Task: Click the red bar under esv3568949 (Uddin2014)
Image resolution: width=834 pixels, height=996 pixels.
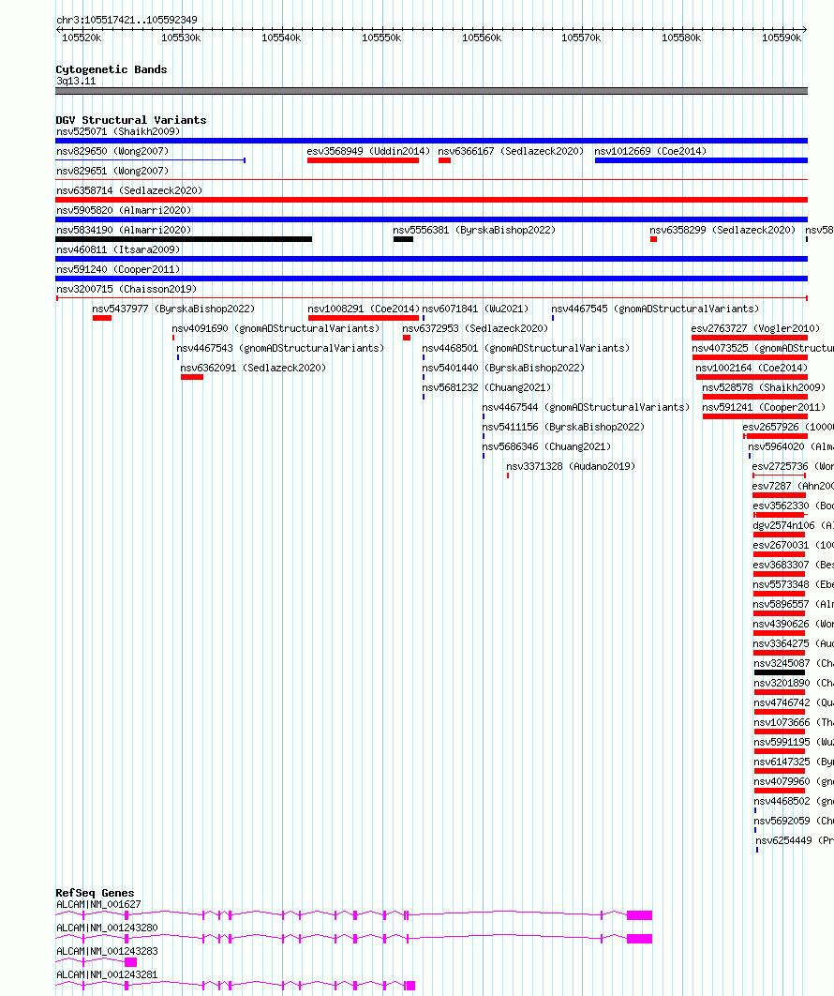Action: pyautogui.click(x=363, y=160)
